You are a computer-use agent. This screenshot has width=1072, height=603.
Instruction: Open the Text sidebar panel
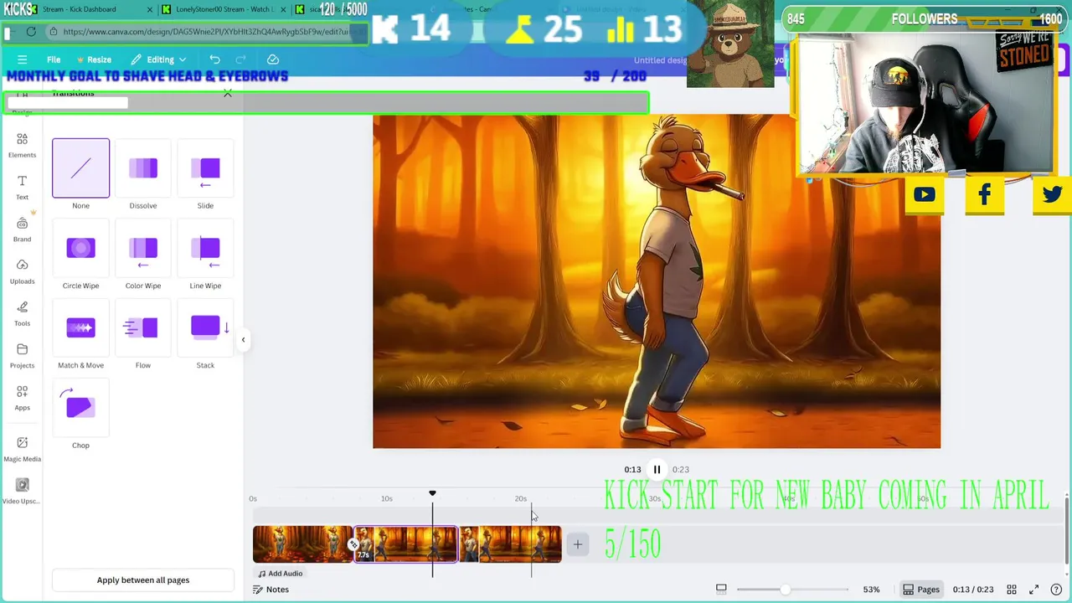22,187
